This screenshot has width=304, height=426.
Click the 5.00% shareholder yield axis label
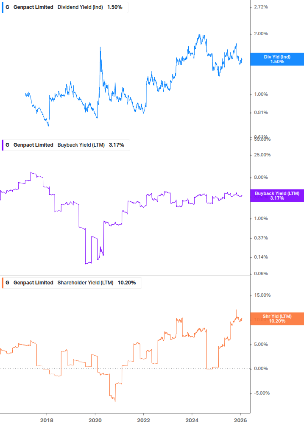point(261,345)
